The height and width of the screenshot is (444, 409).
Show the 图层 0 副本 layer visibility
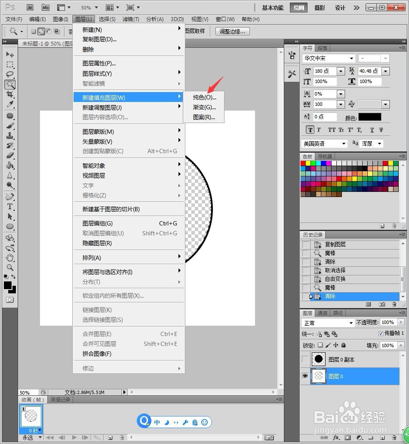click(305, 359)
